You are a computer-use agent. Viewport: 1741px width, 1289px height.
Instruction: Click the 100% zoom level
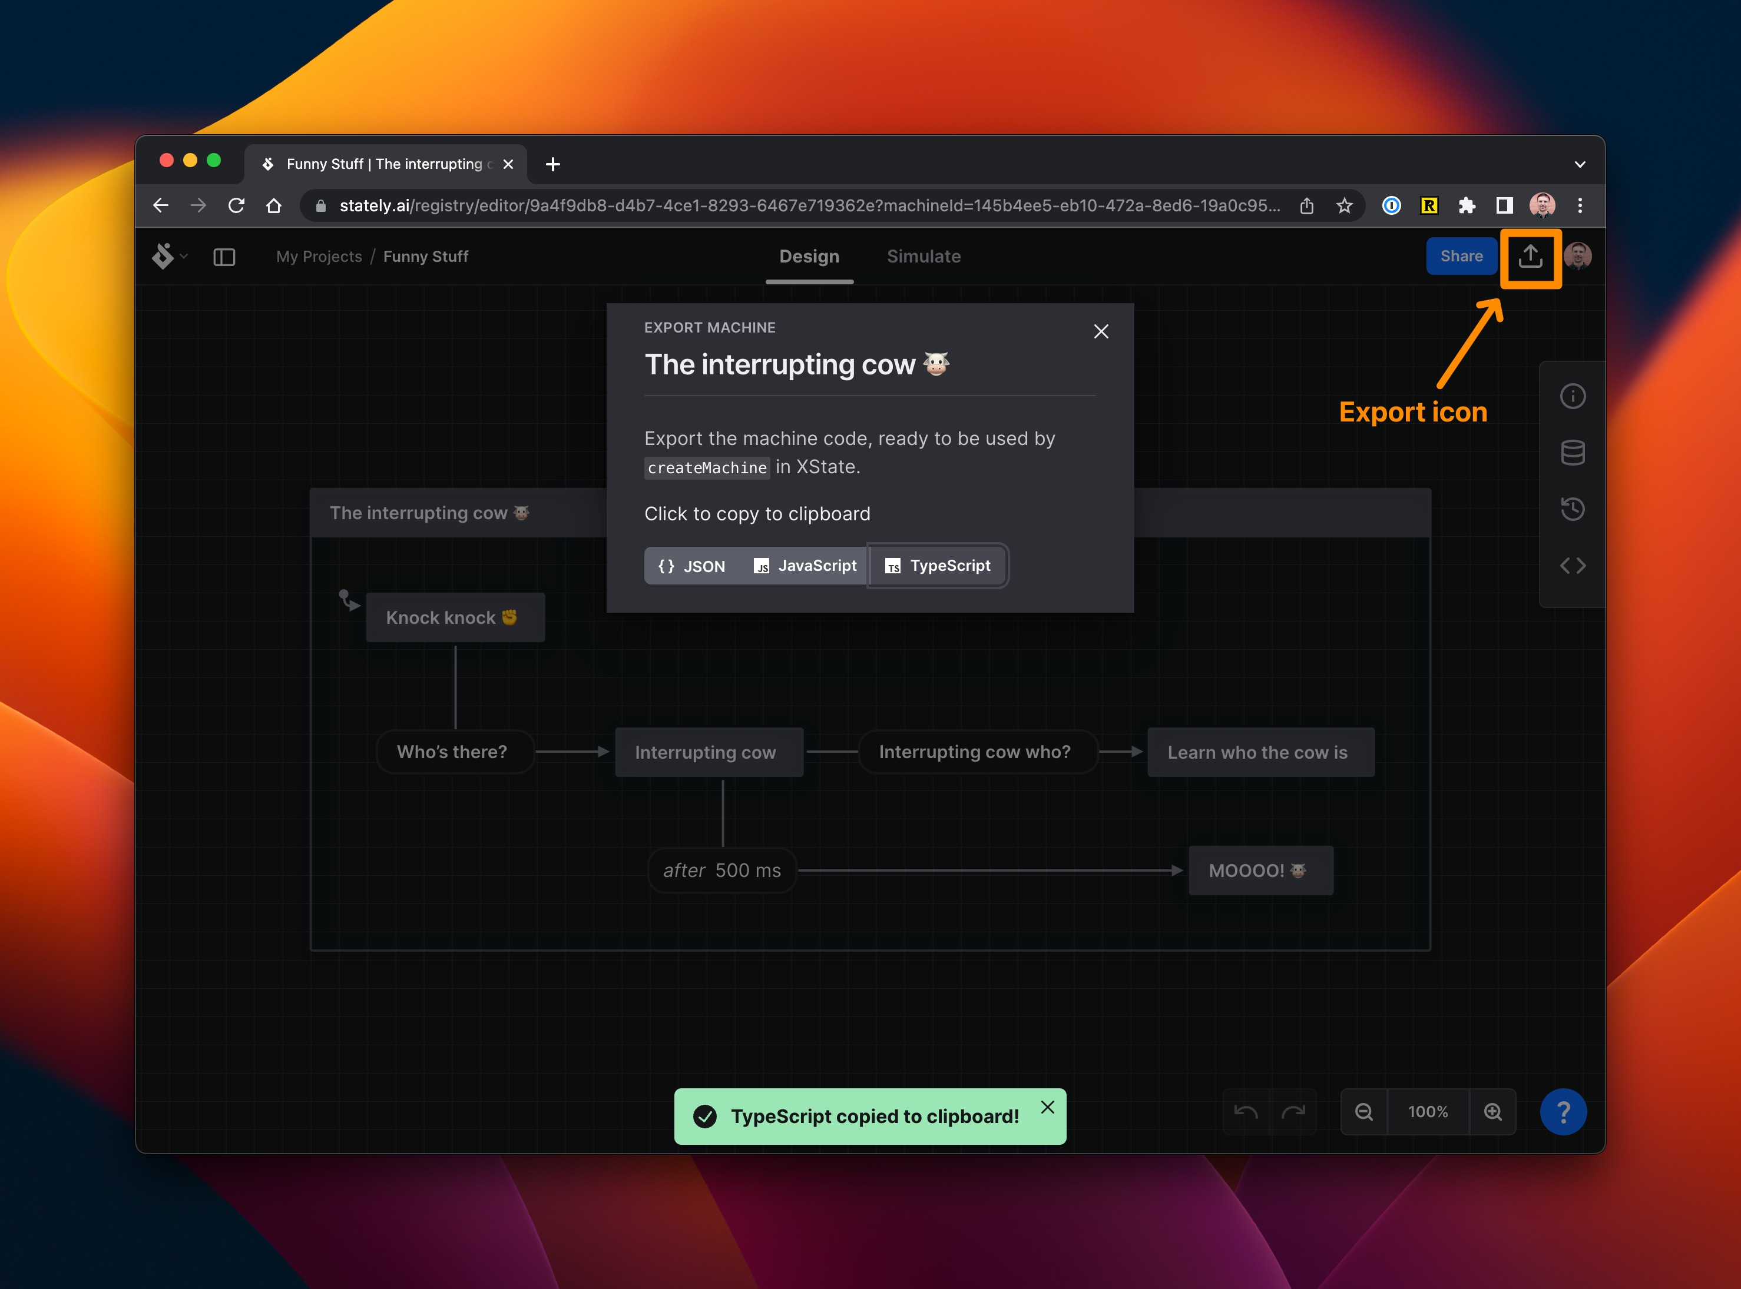[x=1428, y=1111]
